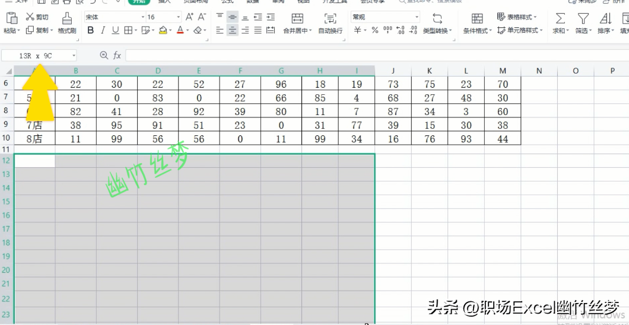Click the Sort (排序) icon
This screenshot has height=325, width=629.
[605, 18]
